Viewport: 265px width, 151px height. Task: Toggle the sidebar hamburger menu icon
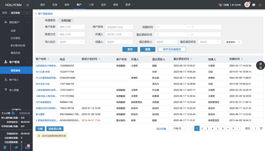pos(27,5)
